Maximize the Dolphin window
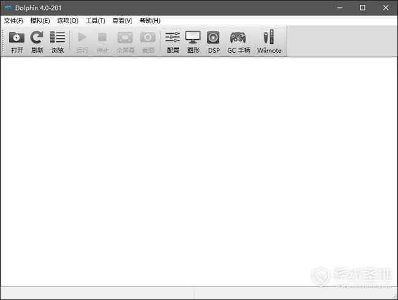This screenshot has height=300, width=398. pyautogui.click(x=362, y=7)
